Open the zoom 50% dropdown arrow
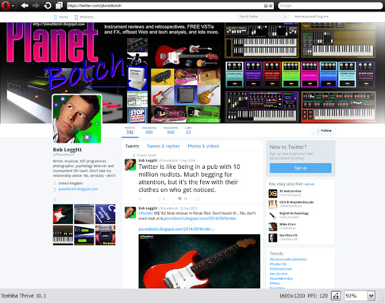The image size is (385, 303). (x=371, y=296)
